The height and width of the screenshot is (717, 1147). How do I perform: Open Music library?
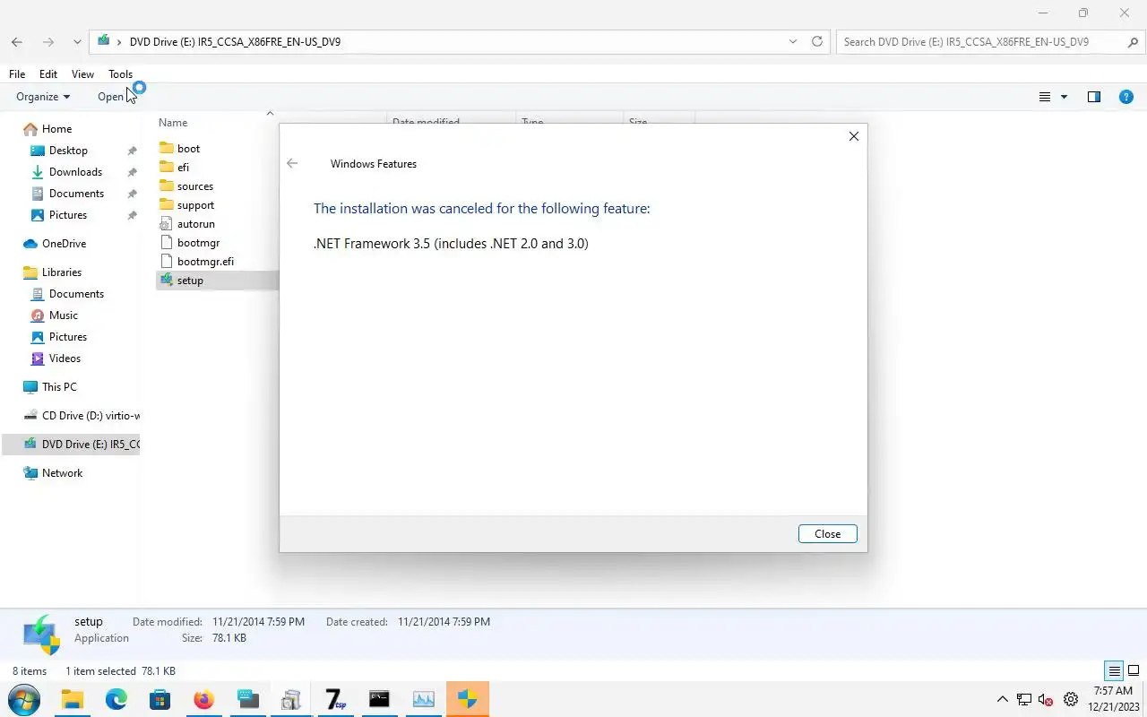click(63, 315)
